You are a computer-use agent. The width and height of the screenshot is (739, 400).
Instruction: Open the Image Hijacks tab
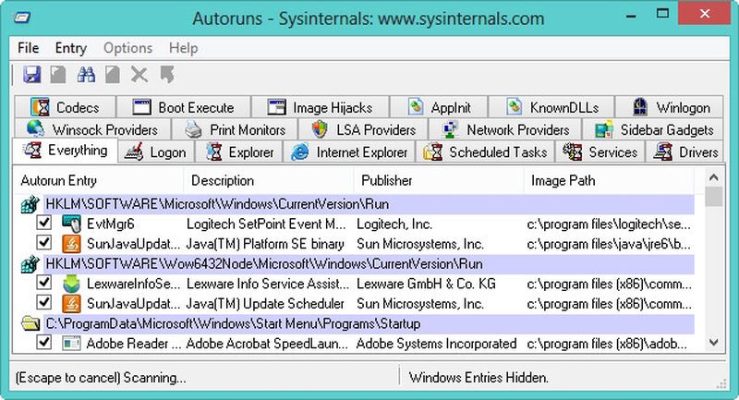[x=321, y=107]
